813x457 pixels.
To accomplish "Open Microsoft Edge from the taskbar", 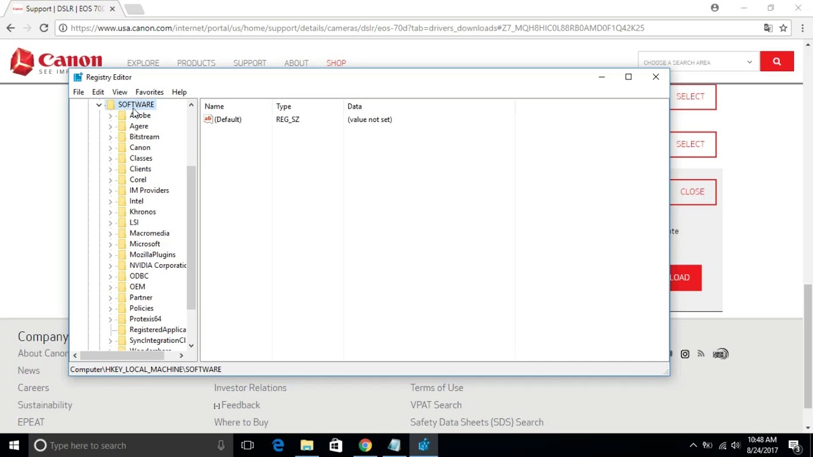I will point(278,446).
